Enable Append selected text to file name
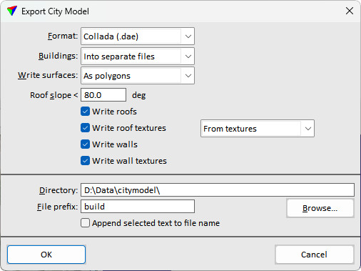The image size is (361, 271). click(x=85, y=223)
